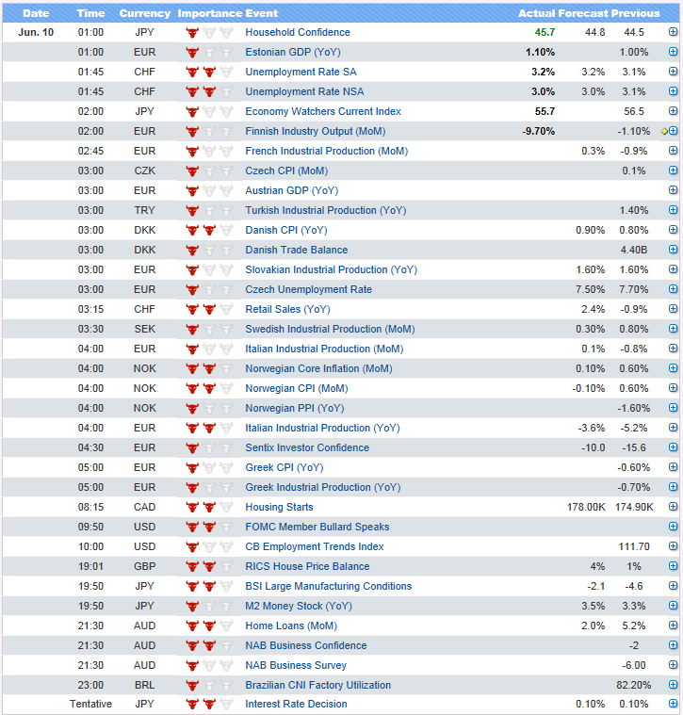This screenshot has width=683, height=715.
Task: Click the first bull icon for Retail Sales (YoY)
Action: click(192, 309)
